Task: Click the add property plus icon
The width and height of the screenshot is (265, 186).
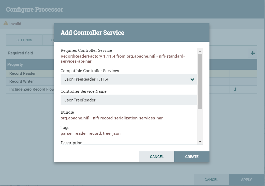Action: [x=253, y=53]
